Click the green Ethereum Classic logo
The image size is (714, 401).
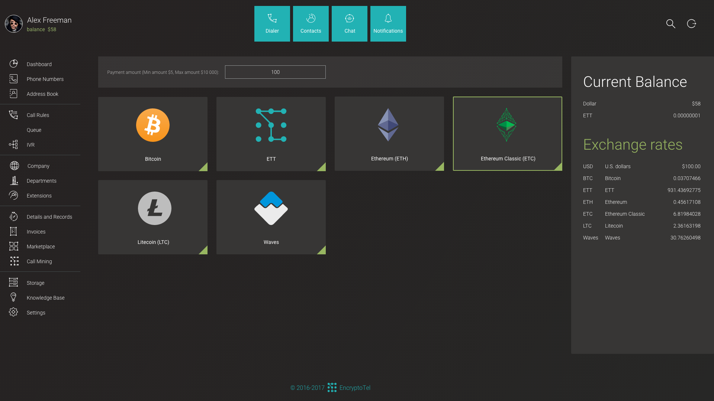pyautogui.click(x=506, y=125)
